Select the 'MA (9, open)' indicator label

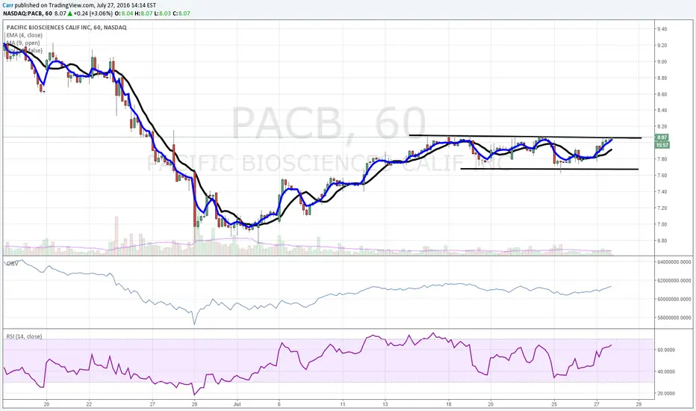22,43
